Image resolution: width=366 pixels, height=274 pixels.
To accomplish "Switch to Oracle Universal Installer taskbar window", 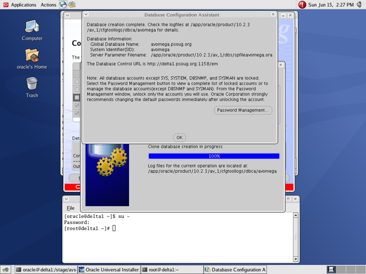I will tap(109, 270).
